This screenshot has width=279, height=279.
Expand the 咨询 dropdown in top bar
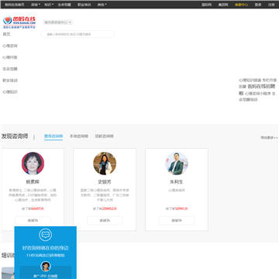point(36,5)
